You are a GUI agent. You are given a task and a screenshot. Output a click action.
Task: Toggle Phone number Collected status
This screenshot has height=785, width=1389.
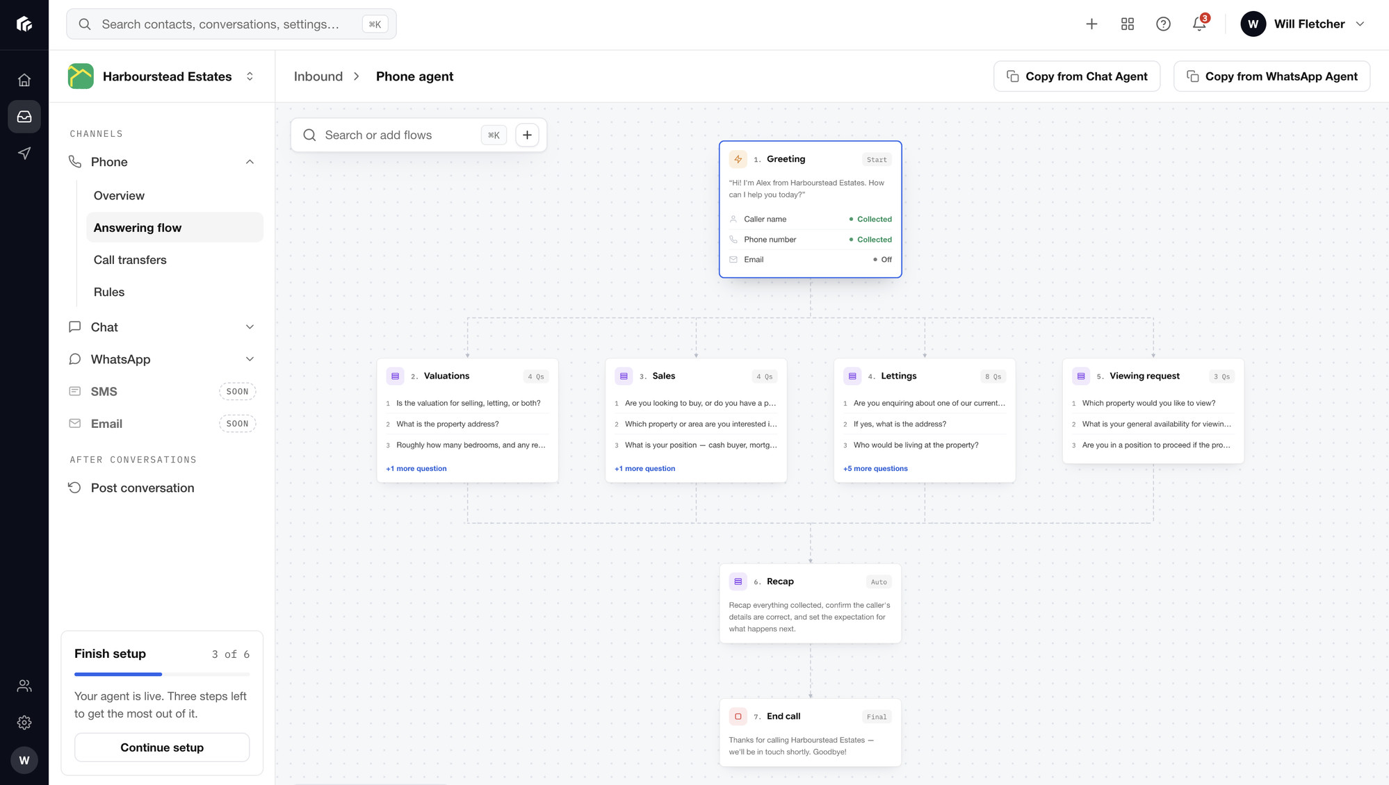tap(870, 240)
